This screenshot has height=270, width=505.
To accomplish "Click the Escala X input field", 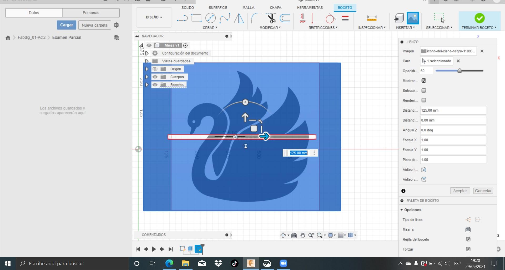I will tap(453, 140).
